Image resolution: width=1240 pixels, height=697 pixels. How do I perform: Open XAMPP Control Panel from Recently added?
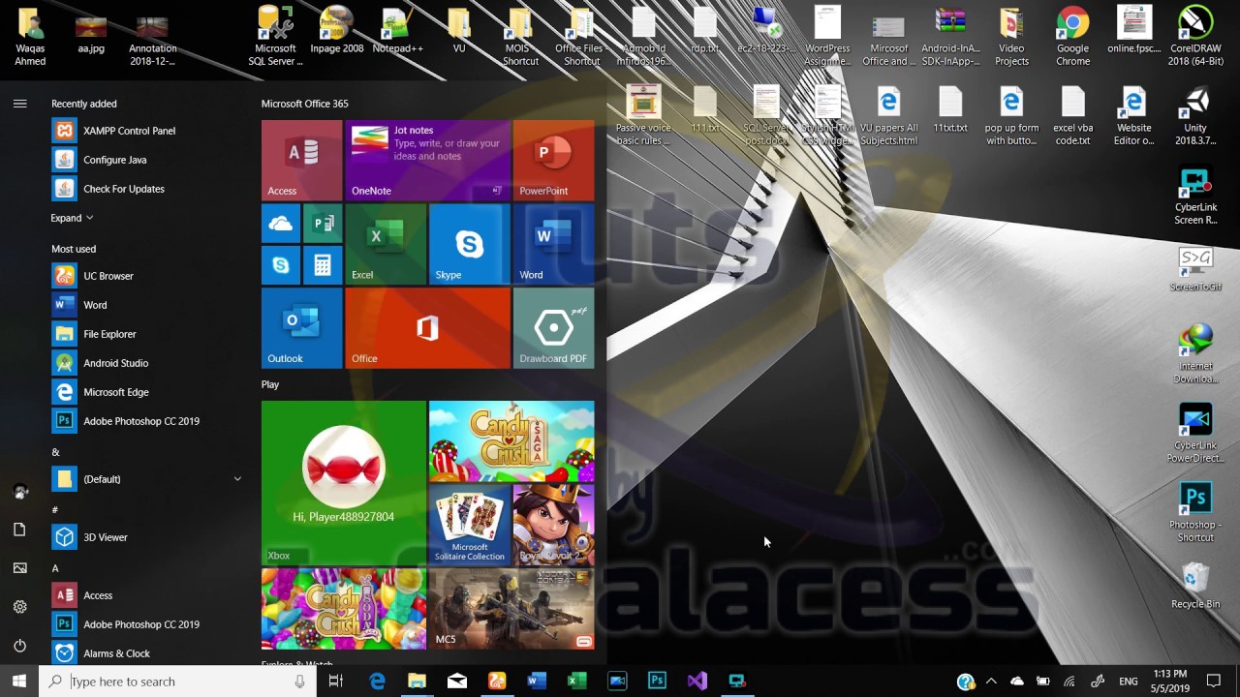click(147, 131)
